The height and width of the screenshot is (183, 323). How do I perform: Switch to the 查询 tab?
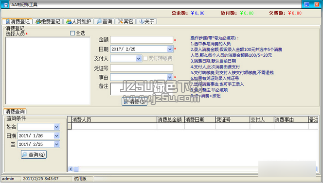[105, 21]
